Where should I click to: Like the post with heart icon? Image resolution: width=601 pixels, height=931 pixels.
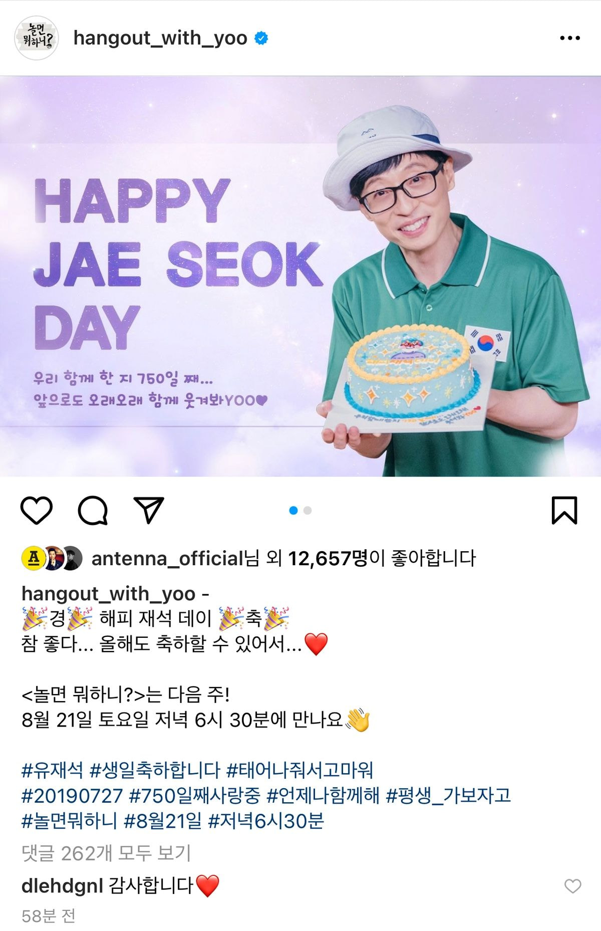36,511
